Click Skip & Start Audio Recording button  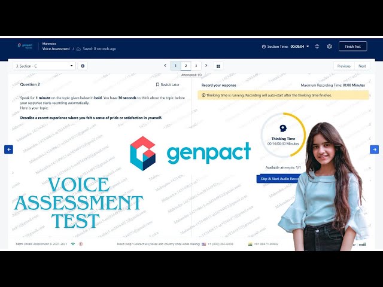[279, 179]
